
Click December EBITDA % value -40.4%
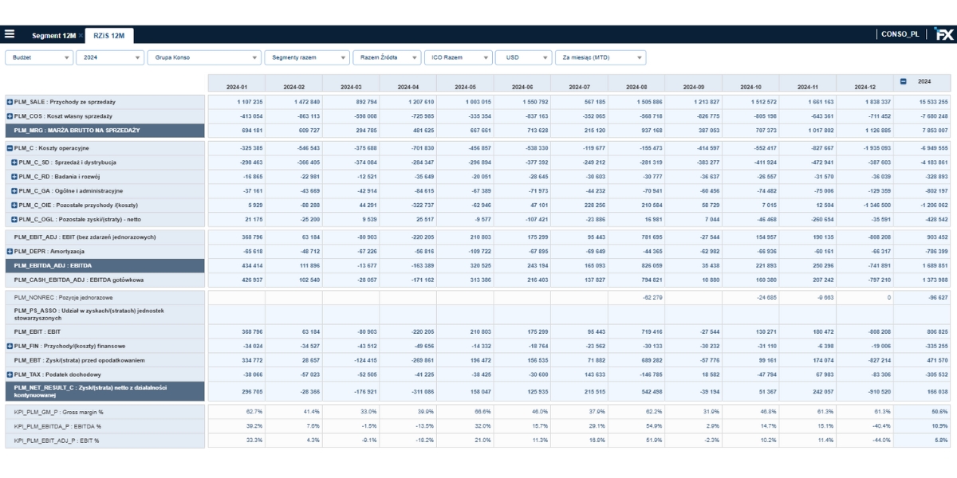click(x=864, y=426)
